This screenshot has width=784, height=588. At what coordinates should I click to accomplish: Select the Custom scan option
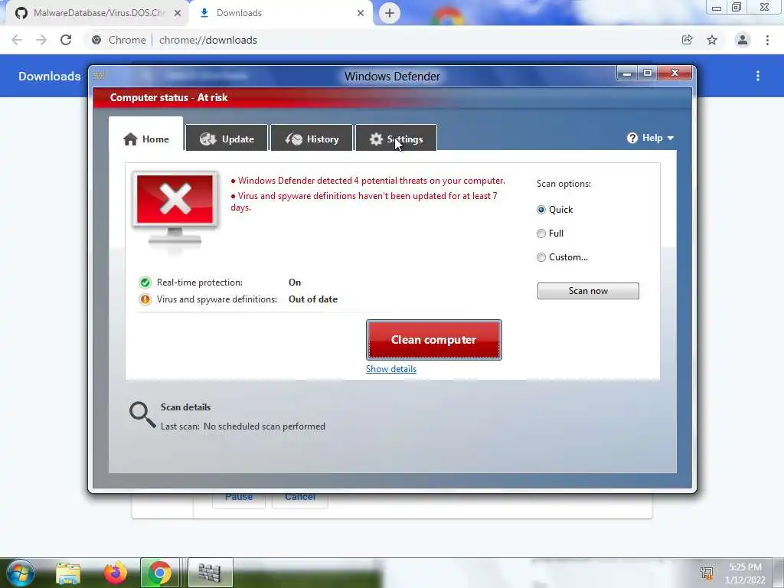(541, 257)
